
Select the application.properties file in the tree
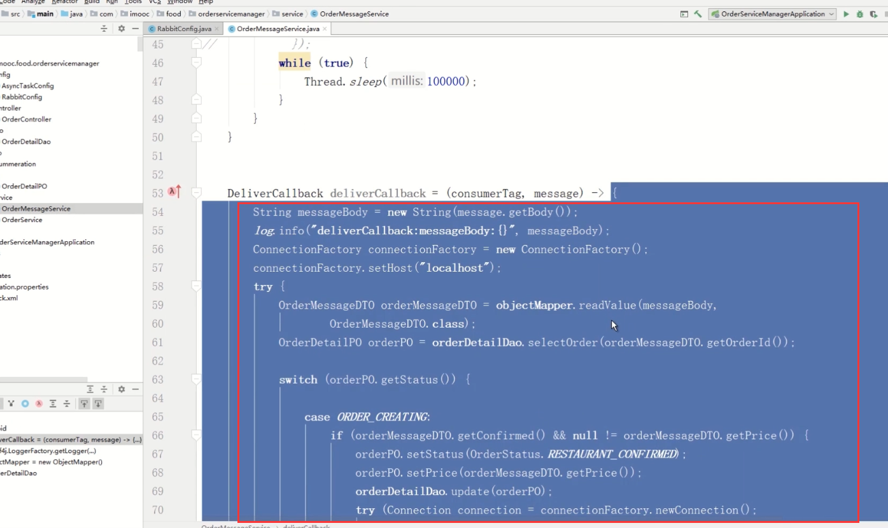tap(24, 287)
